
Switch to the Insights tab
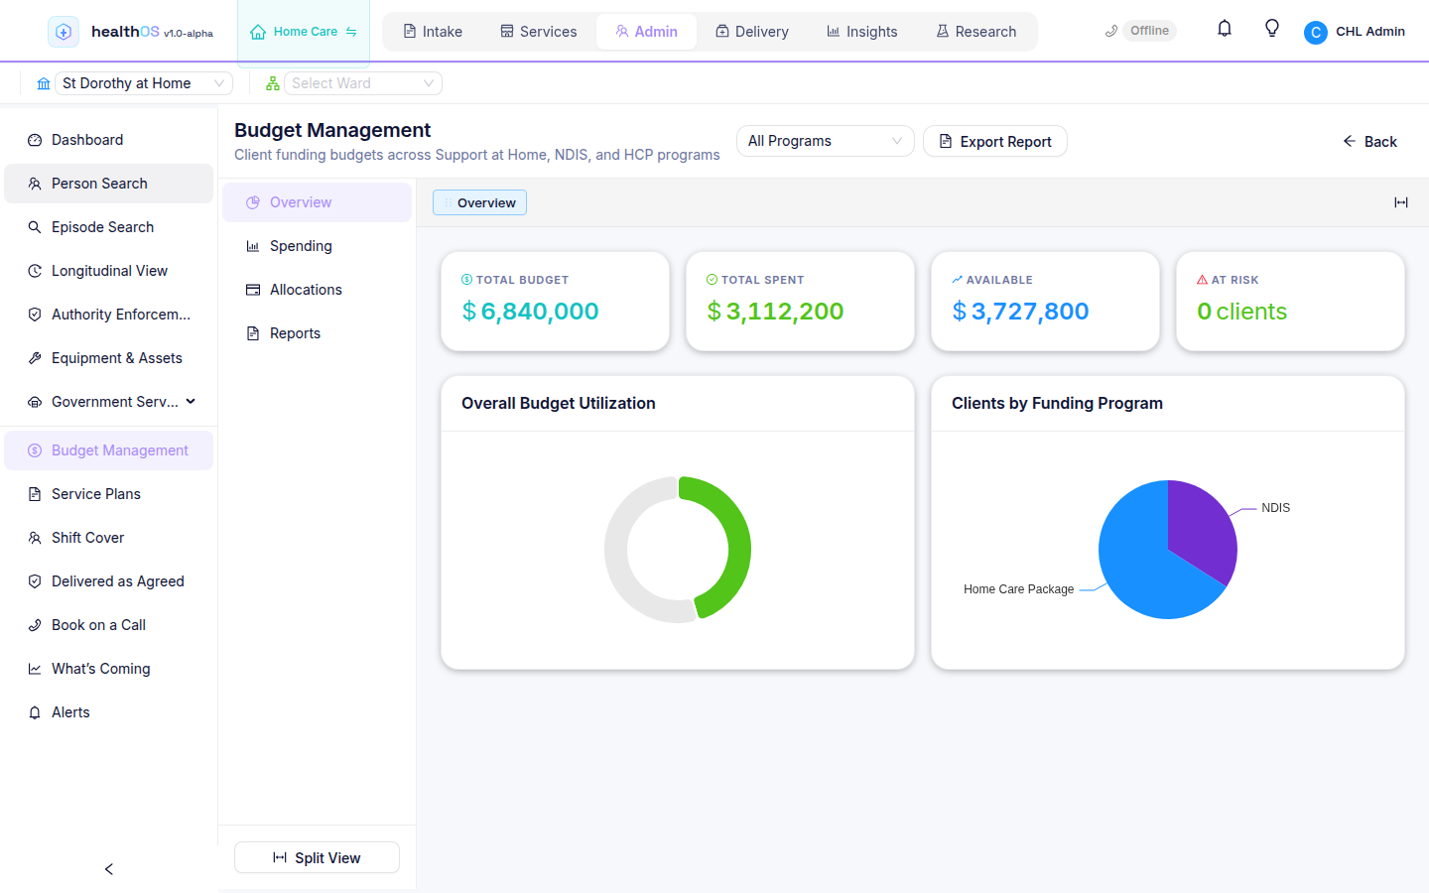[862, 32]
